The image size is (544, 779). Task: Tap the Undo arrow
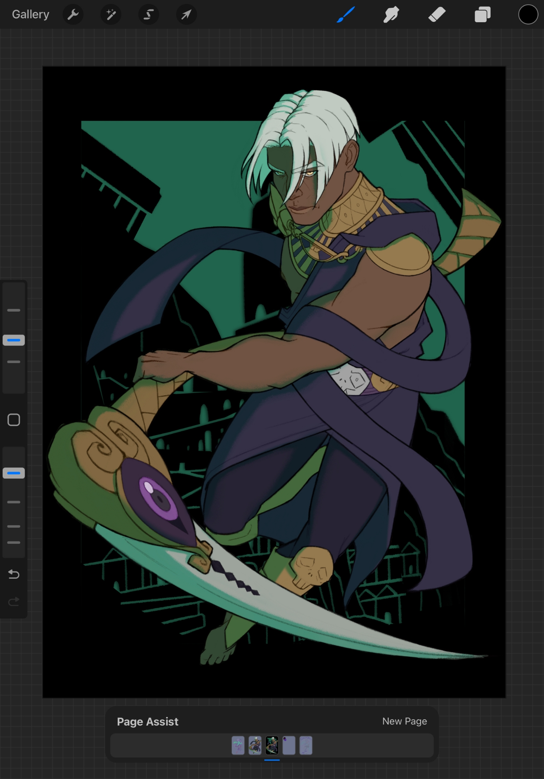coord(14,574)
